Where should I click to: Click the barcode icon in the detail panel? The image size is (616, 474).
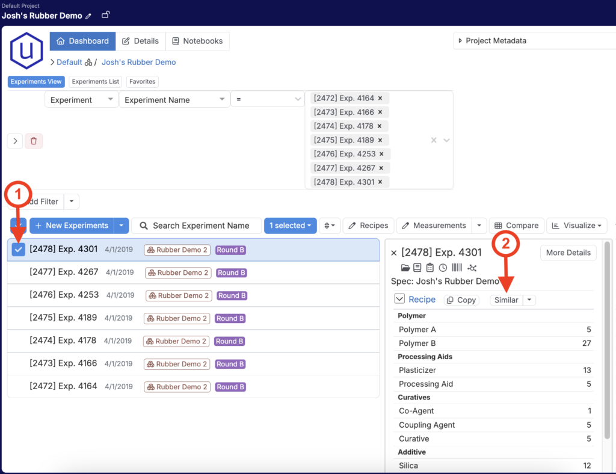tap(457, 268)
